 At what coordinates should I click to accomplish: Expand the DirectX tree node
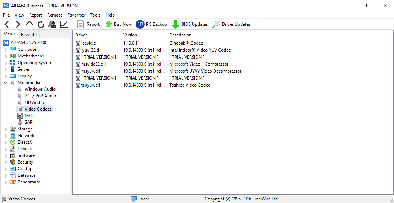(x=6, y=143)
